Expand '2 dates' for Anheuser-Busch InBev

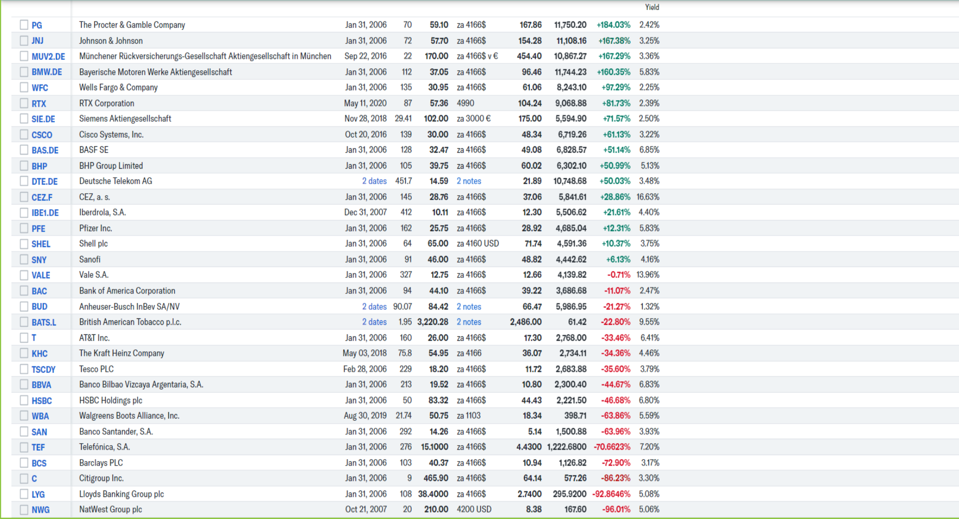click(374, 306)
